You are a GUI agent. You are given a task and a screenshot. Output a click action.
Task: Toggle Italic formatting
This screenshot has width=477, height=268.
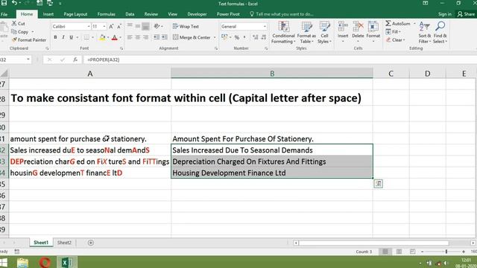[63, 37]
